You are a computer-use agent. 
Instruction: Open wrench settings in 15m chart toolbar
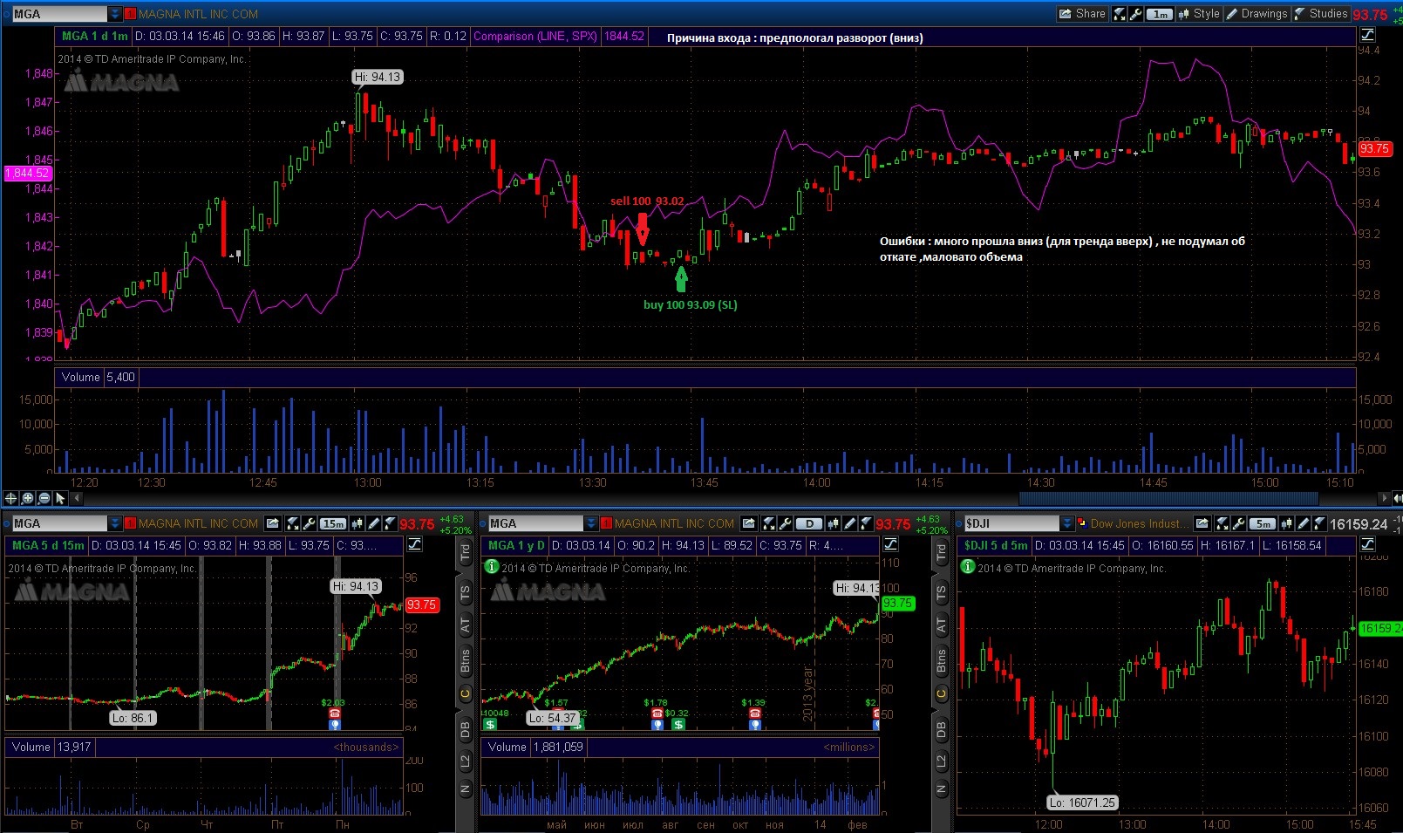(x=309, y=523)
